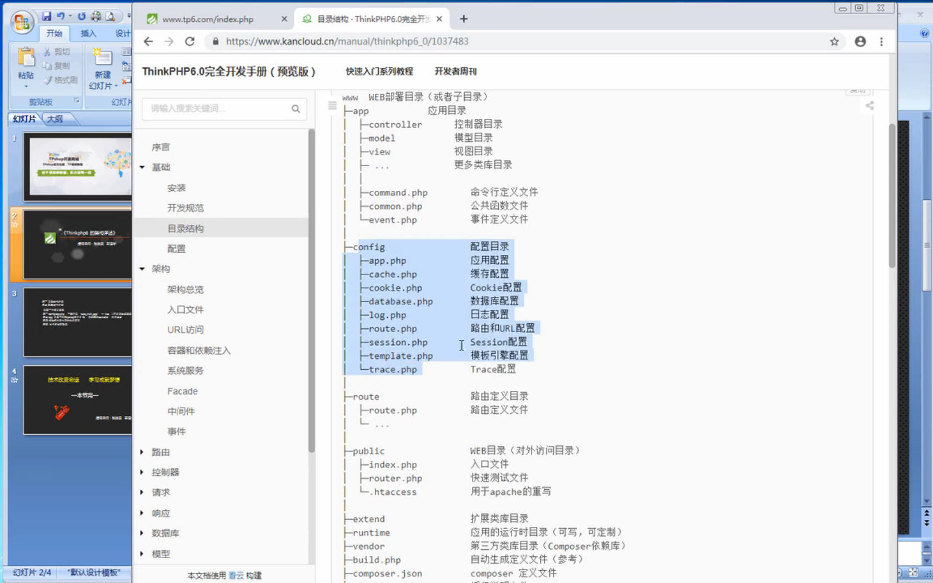This screenshot has width=933, height=583.
Task: Open the URL访问 chapter
Action: 185,330
